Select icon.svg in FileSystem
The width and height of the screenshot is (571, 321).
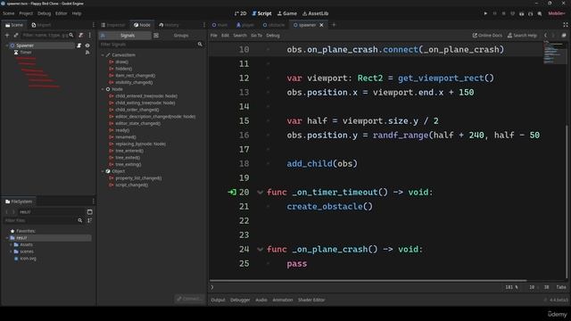(x=28, y=259)
